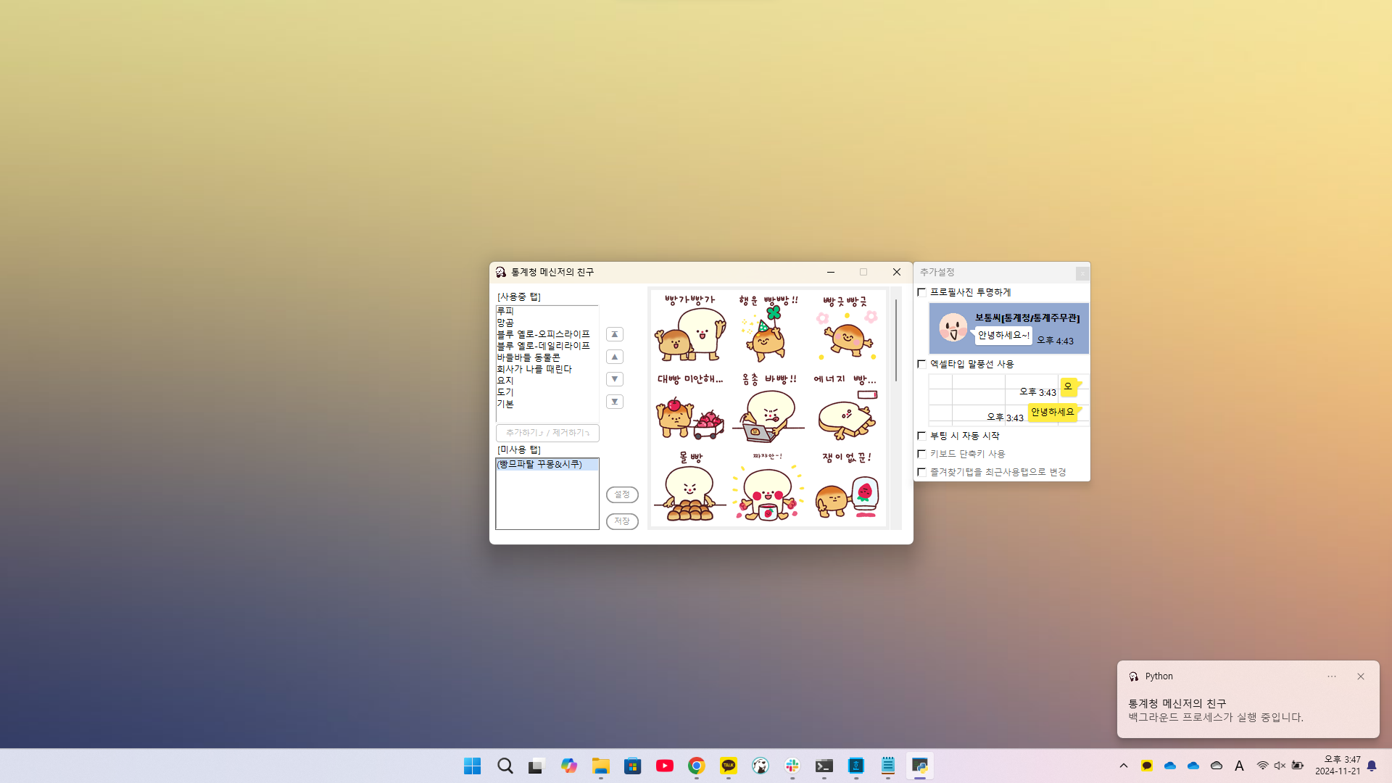1392x783 pixels.
Task: Open the volume muted tray icon
Action: (x=1280, y=766)
